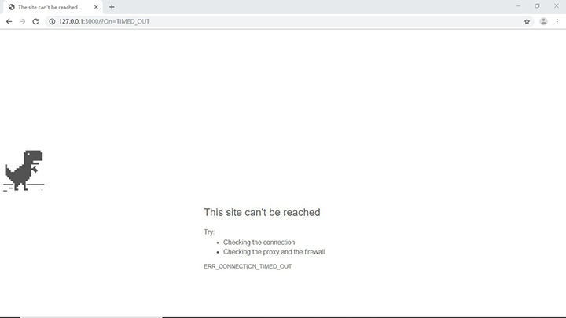The image size is (566, 318).
Task: Click "Checking the proxy and the firewall"
Action: [274, 252]
